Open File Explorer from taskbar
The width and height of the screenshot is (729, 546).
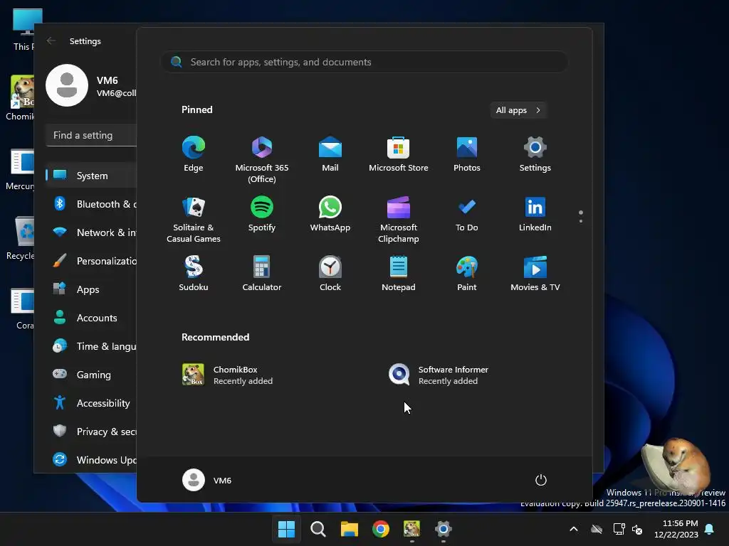349,529
